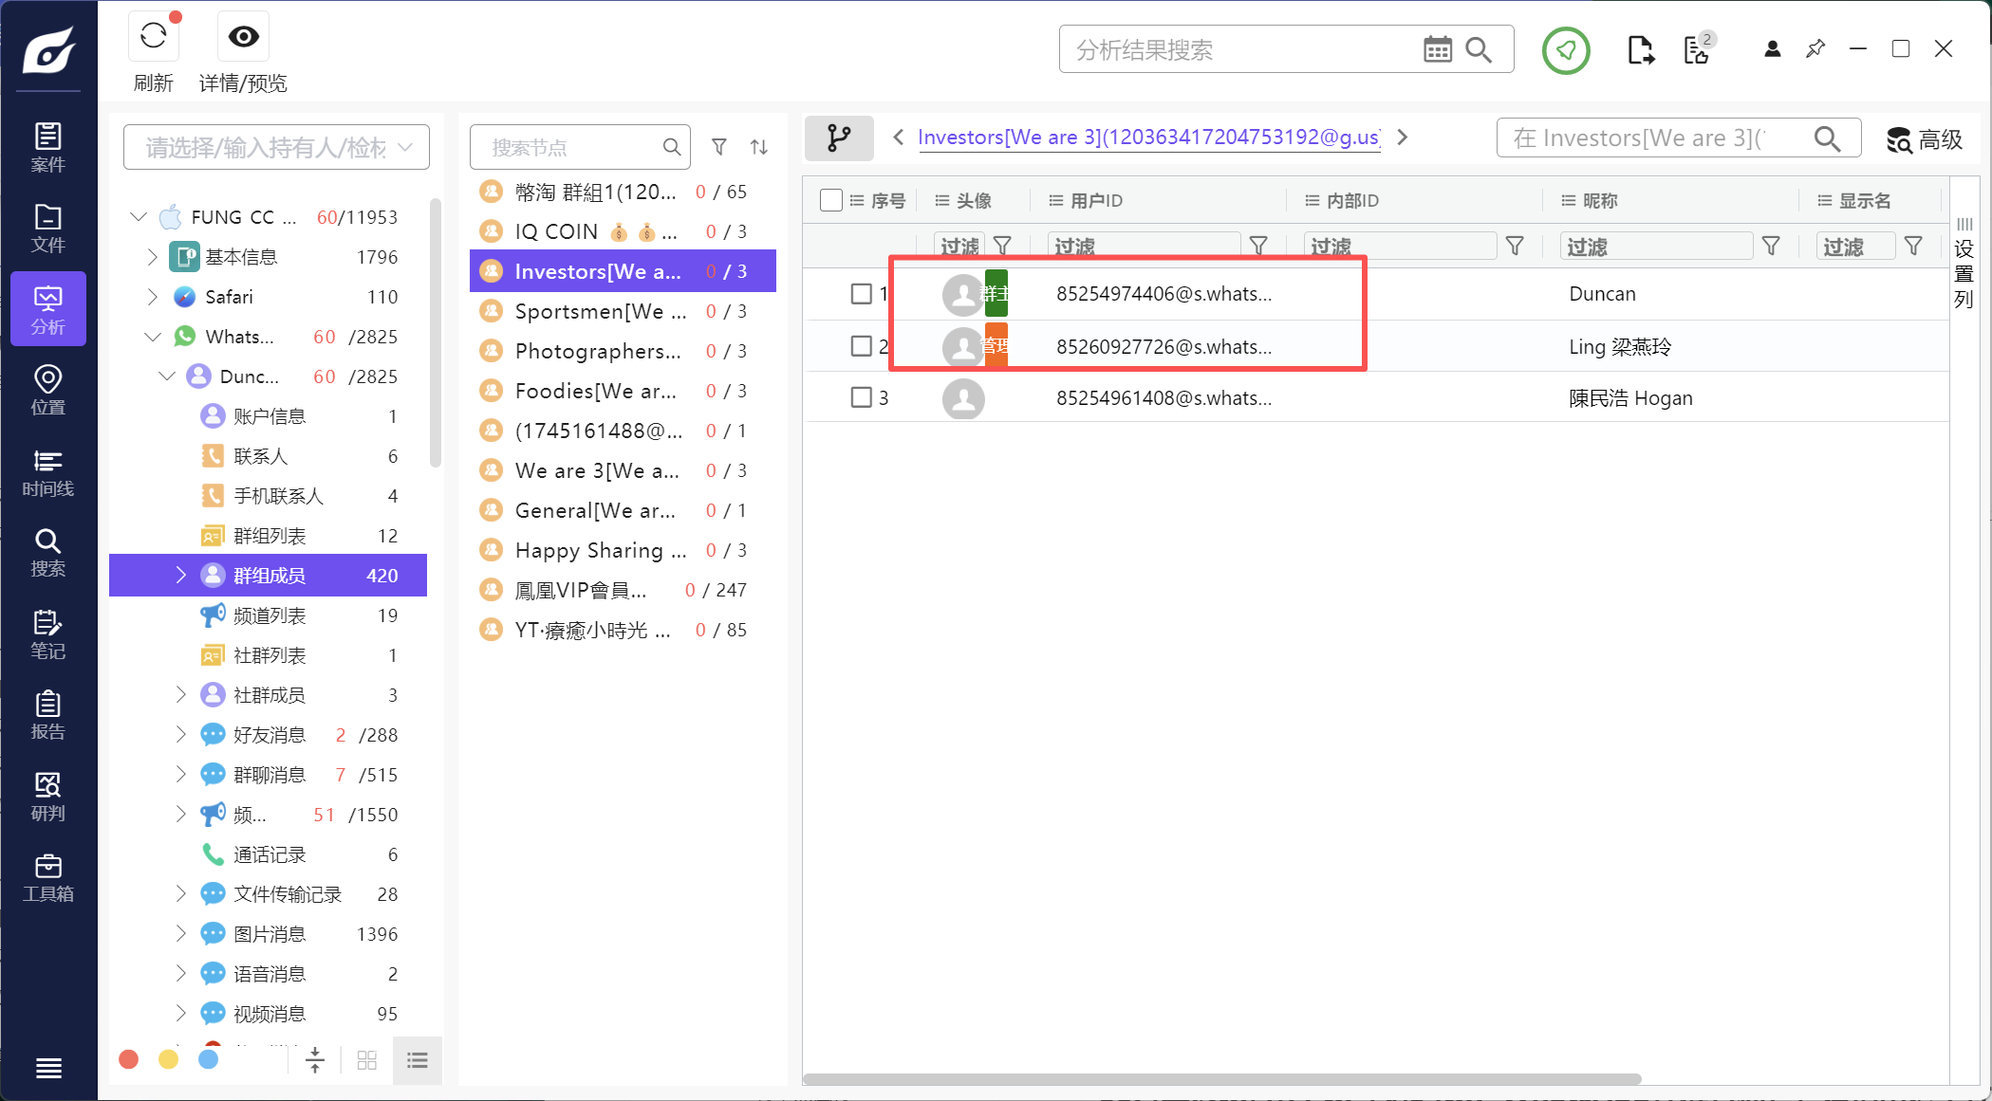Click the Investors[We are 3] breadcrumb link
Viewport: 1992px width, 1101px height.
pos(1148,138)
